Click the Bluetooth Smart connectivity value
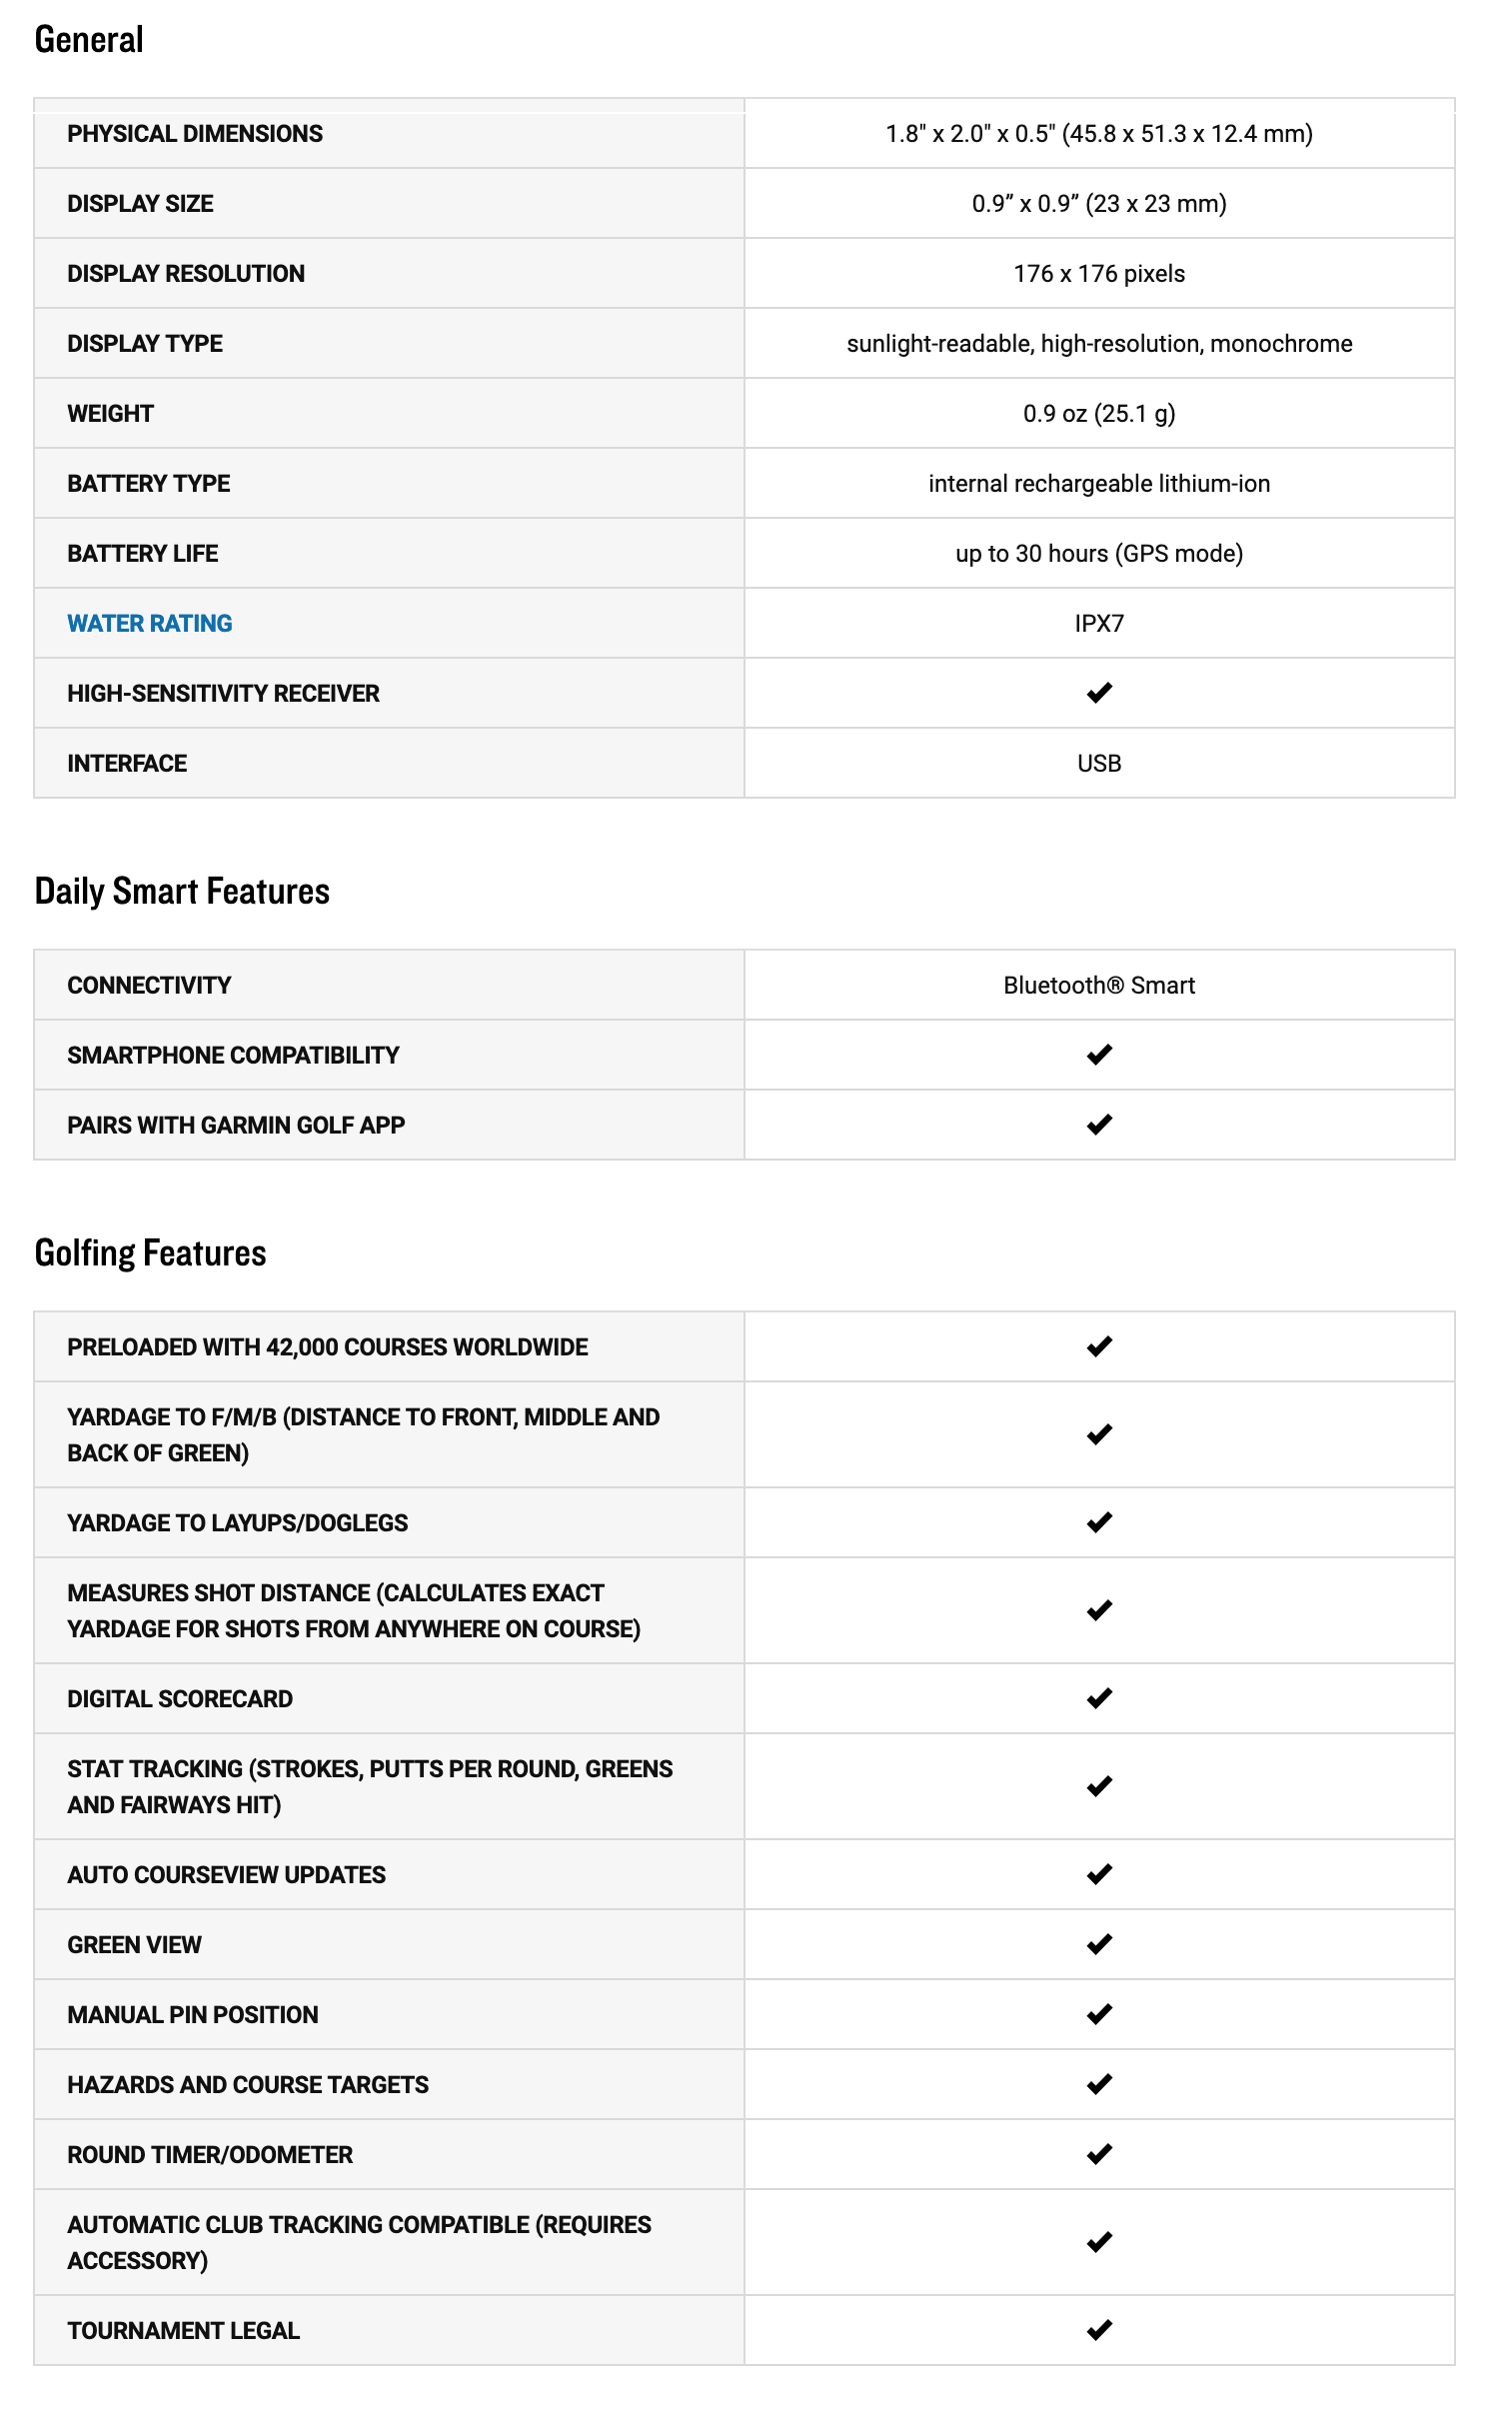This screenshot has width=1497, height=2415. 1099,986
